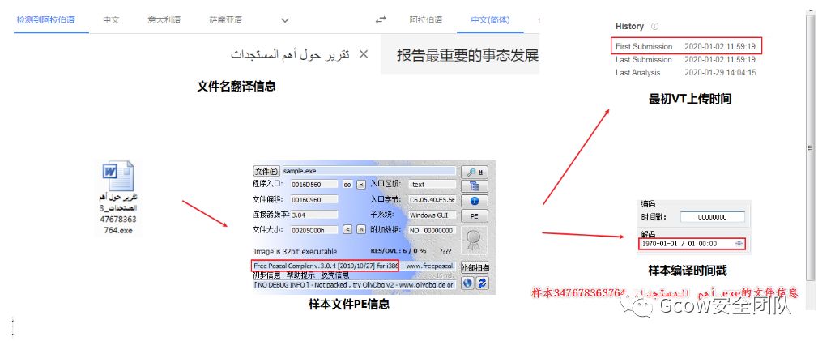Click the sample.exe file path field
Screen dimensions: 818x341
(x=369, y=171)
